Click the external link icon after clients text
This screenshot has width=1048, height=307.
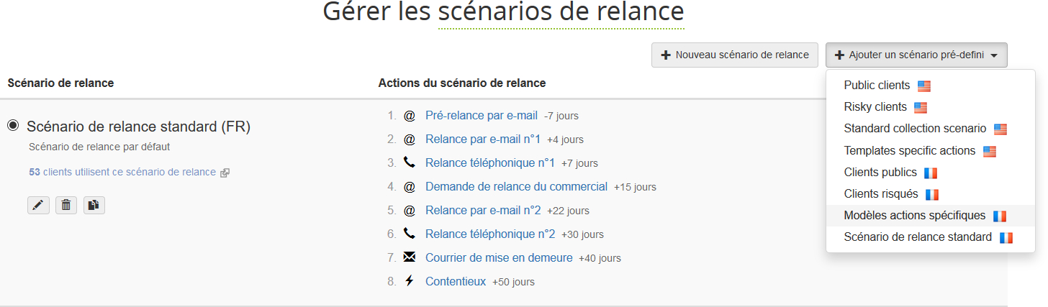(225, 173)
